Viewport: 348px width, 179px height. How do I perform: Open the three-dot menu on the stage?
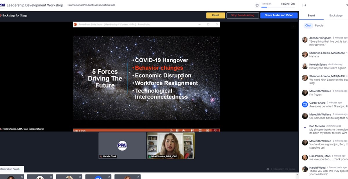click(293, 26)
